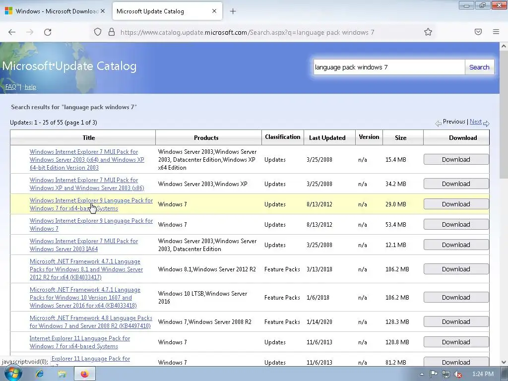This screenshot has width=508, height=381.
Task: Open IE 7 MUI Pack for Server 2003 x64 link
Action: [x=87, y=160]
